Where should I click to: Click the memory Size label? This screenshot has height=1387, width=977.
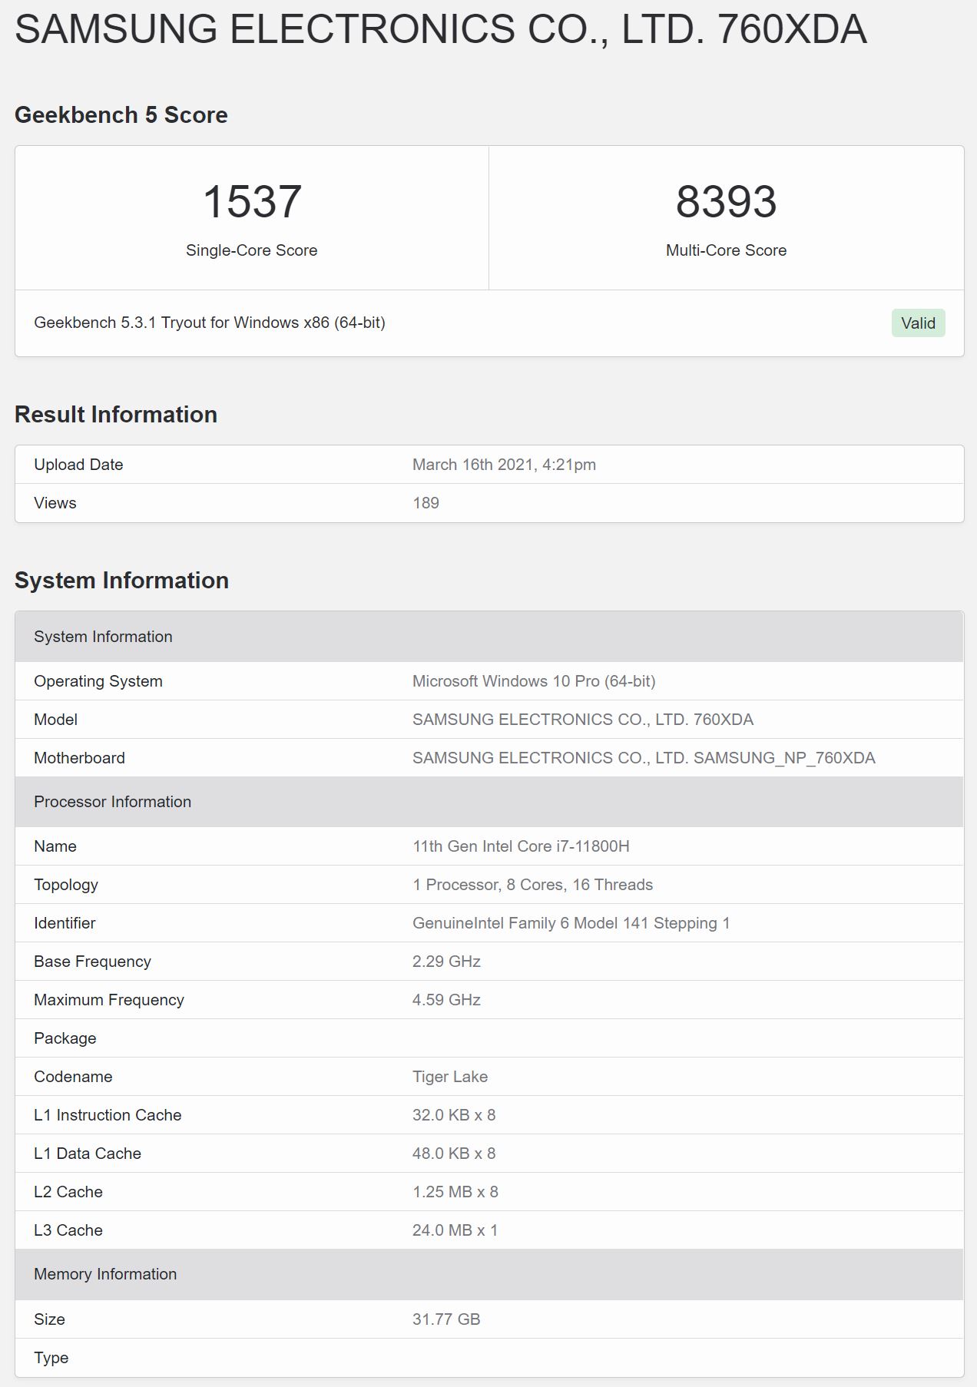(49, 1319)
